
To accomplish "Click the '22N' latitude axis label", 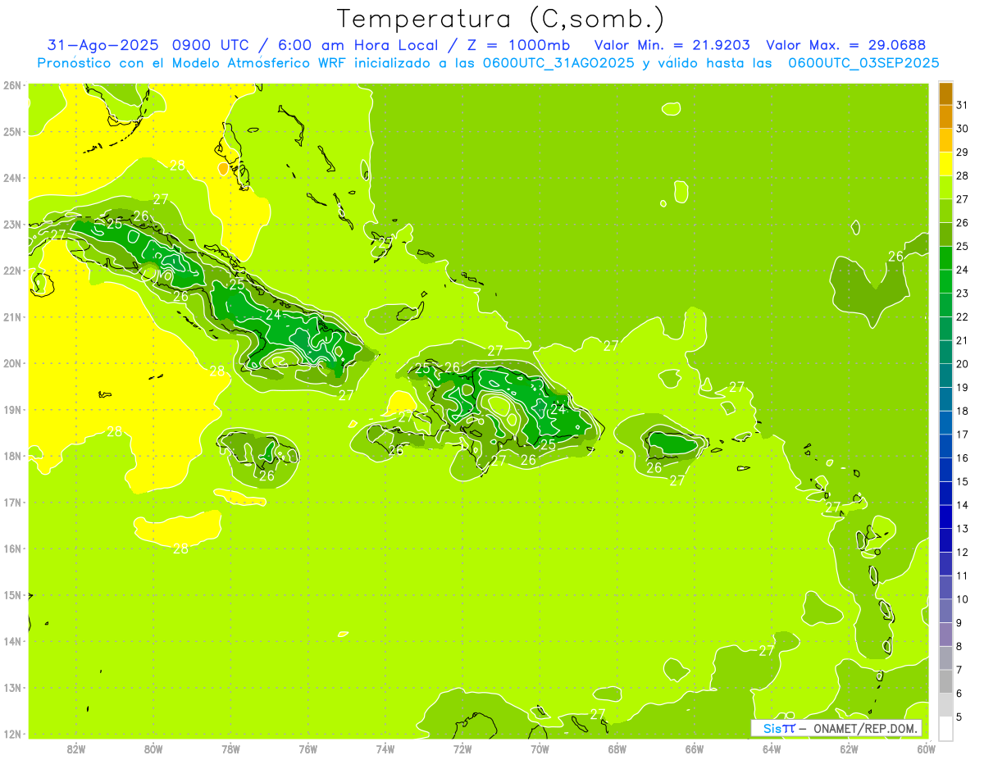I will 12,271.
